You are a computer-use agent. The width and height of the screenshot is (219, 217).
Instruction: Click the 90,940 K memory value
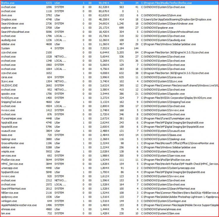(104, 3)
